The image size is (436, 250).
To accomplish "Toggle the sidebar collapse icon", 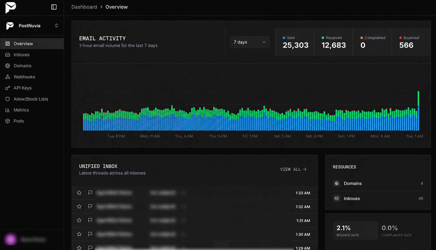I will 54,7.
